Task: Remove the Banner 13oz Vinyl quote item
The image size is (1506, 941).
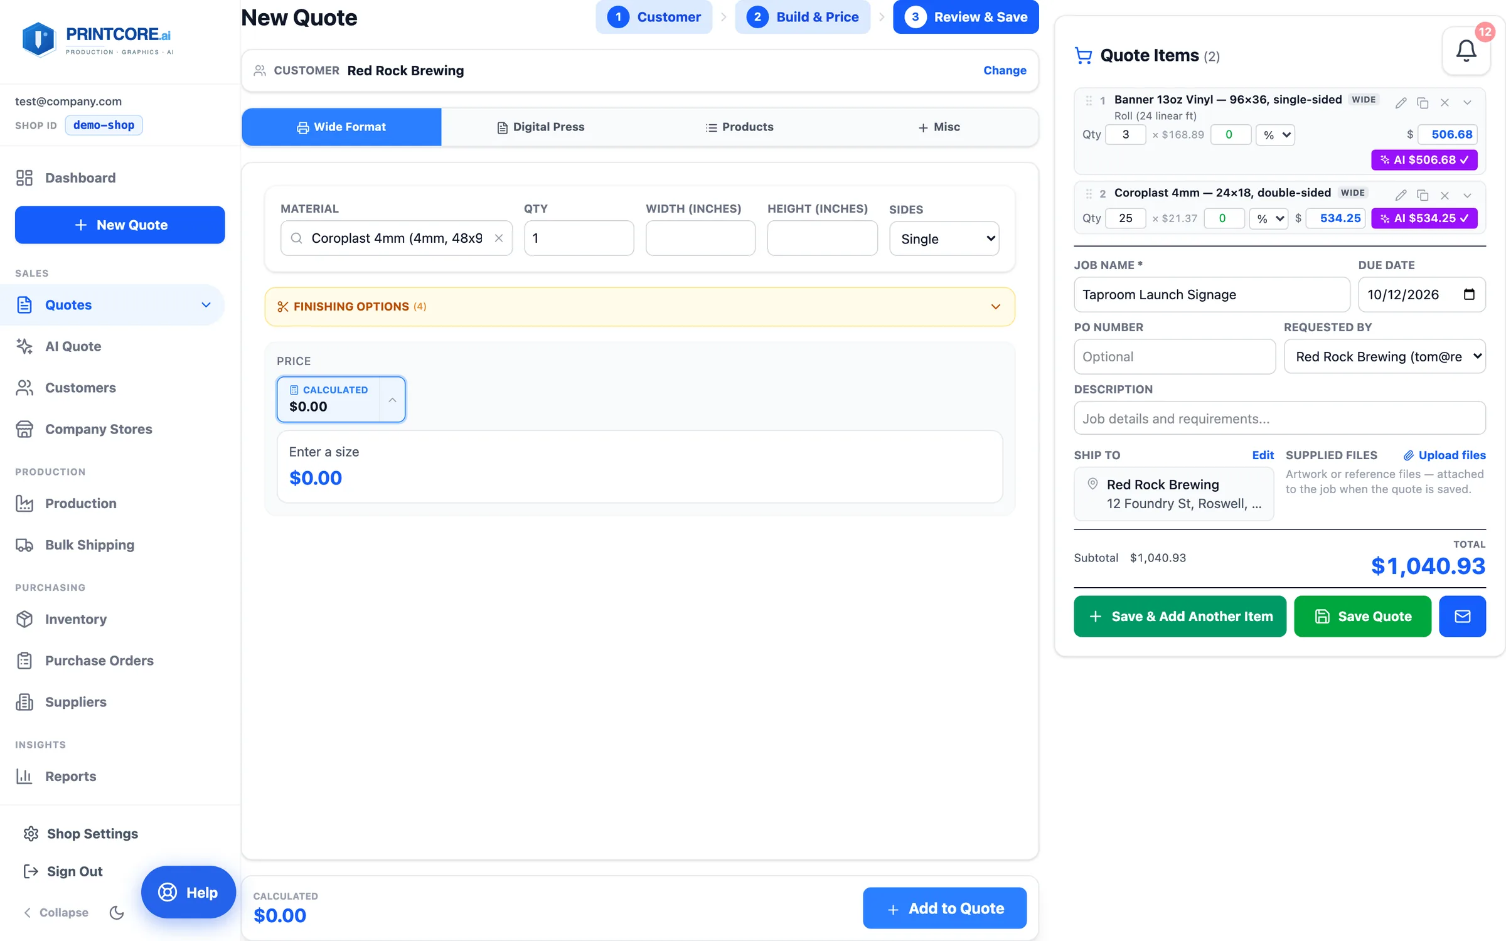Action: [x=1445, y=103]
